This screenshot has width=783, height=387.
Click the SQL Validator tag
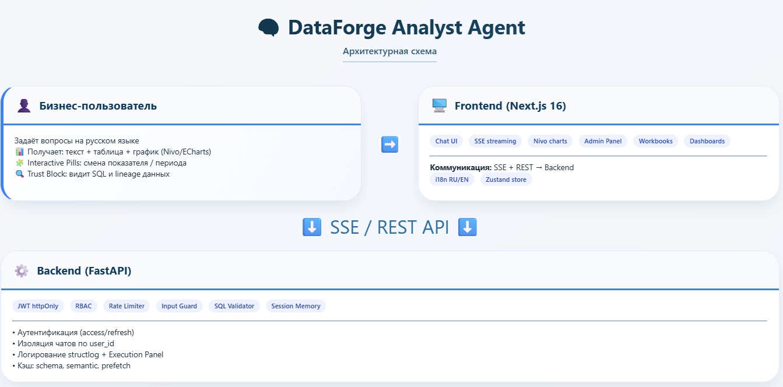(234, 306)
